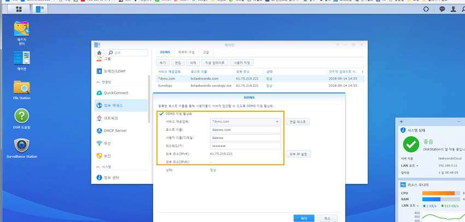This screenshot has width=465, height=222.
Task: Switch to the 고급 tab
Action: pyautogui.click(x=206, y=52)
